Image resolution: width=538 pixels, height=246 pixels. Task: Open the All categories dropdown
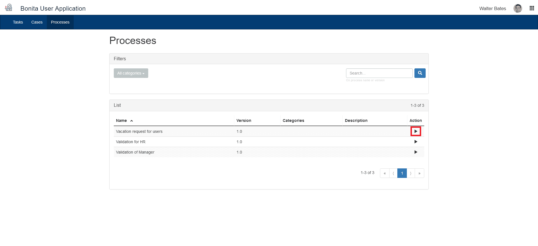[131, 73]
